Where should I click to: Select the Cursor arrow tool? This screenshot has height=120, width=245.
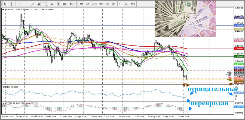click(x=5, y=4)
